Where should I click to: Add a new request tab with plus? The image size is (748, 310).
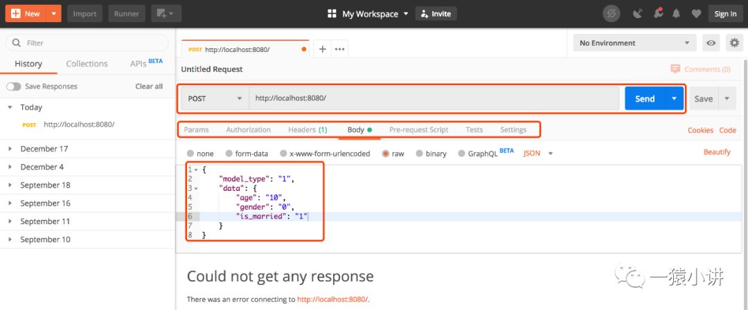coord(323,49)
